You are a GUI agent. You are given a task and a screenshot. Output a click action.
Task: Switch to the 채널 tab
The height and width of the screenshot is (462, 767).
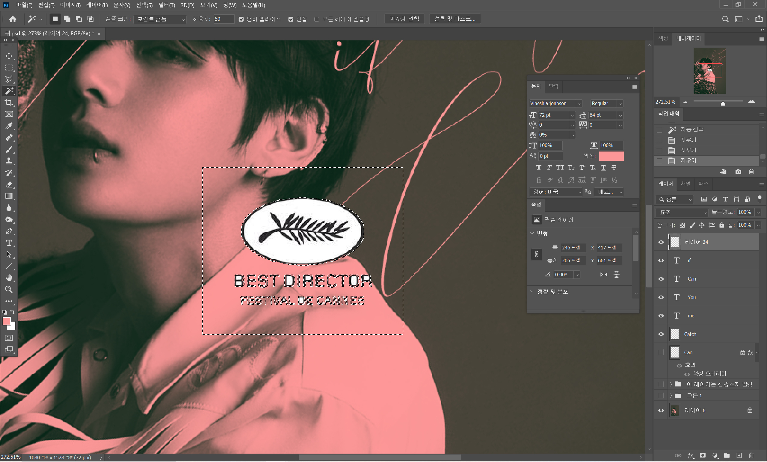686,184
